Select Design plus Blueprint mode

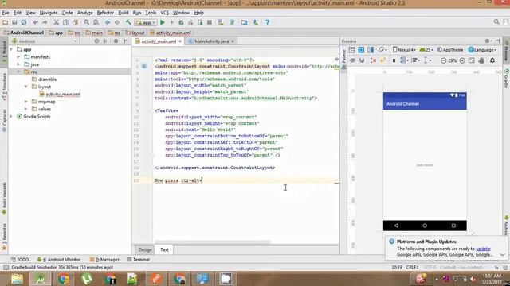click(371, 50)
